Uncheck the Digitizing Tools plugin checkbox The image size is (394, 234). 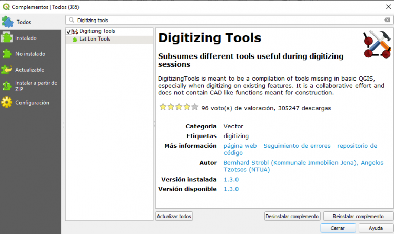[x=69, y=31]
